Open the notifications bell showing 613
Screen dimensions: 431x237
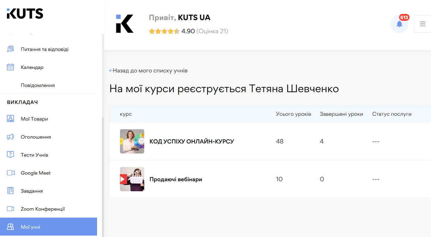click(399, 24)
